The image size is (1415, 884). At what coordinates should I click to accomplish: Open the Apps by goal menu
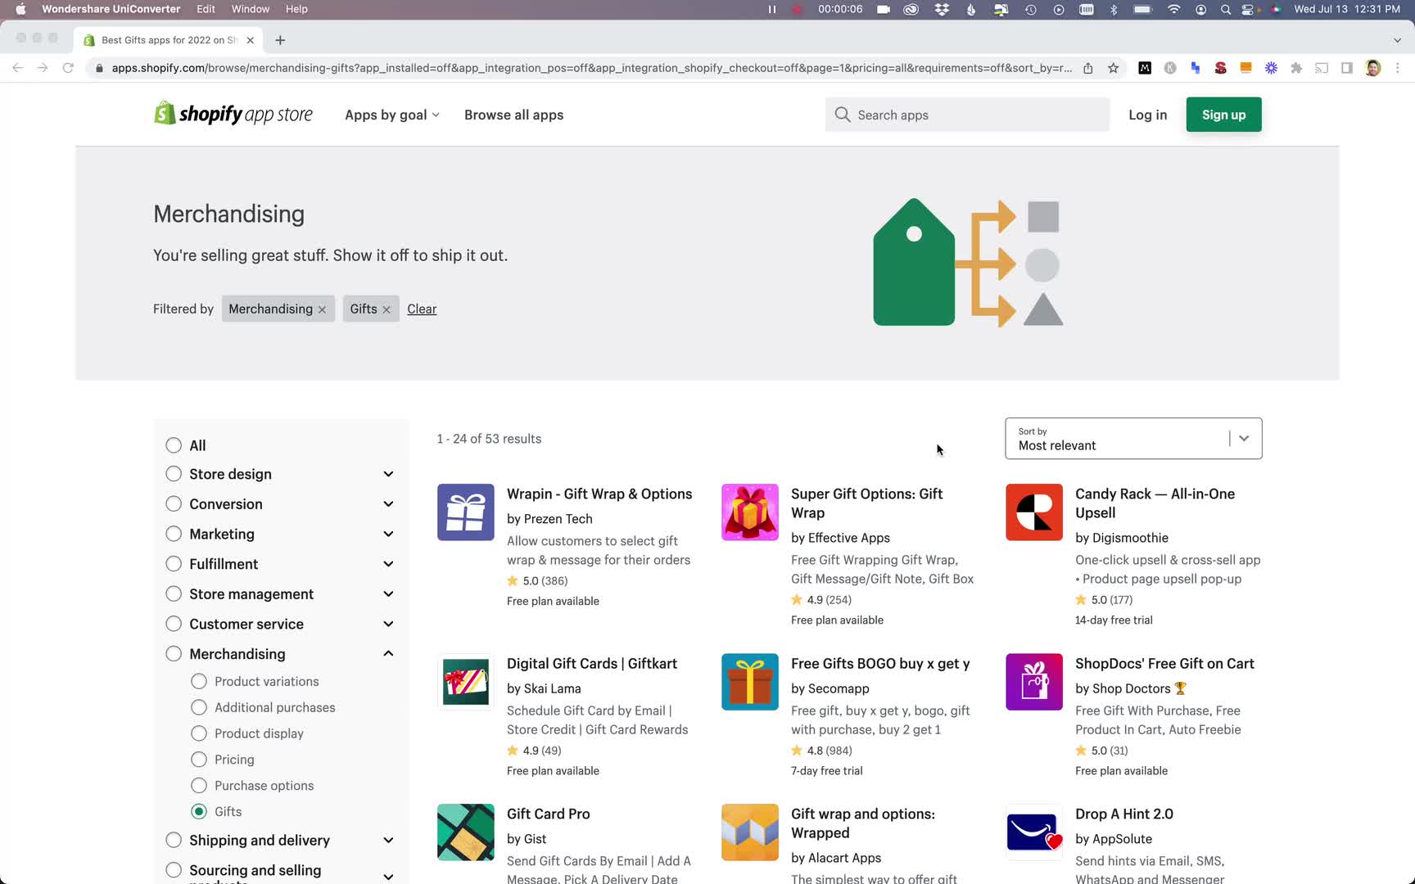[x=392, y=115]
